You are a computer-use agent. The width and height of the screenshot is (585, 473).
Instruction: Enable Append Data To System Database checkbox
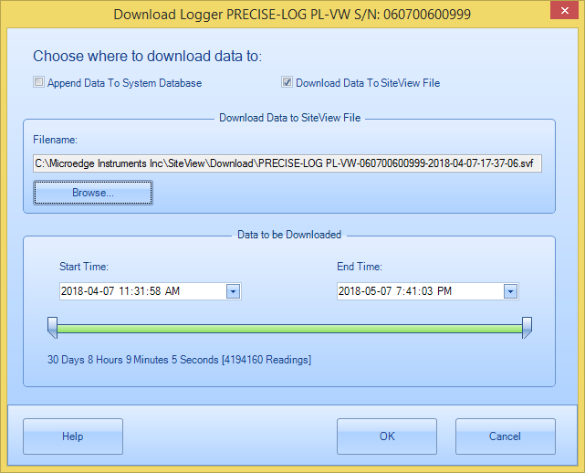point(38,83)
